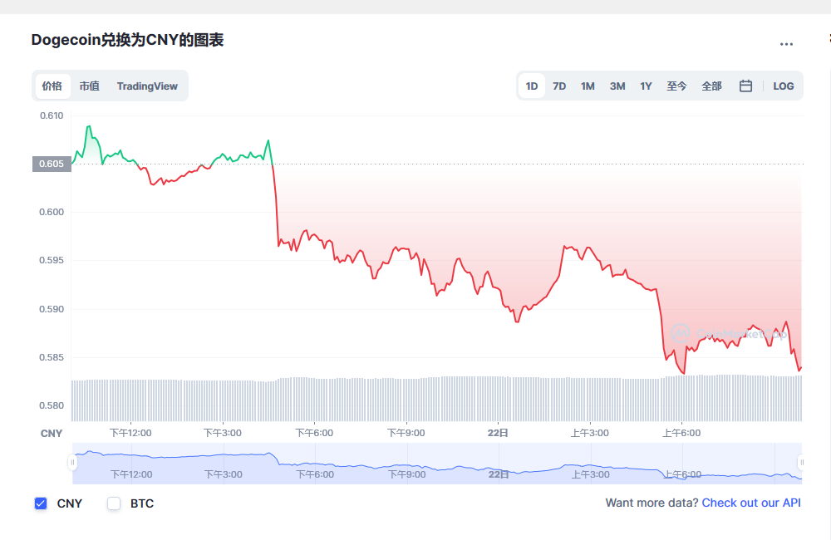Grab the right range slider handle
The image size is (831, 540).
[801, 462]
